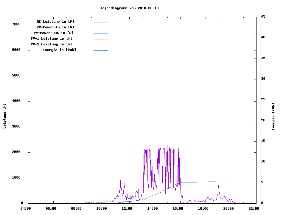Click the 22:00 time axis label
Screen dimensions: 286x215
pos(254,208)
